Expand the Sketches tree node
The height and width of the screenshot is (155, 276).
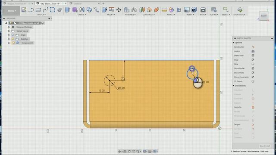[9, 39]
